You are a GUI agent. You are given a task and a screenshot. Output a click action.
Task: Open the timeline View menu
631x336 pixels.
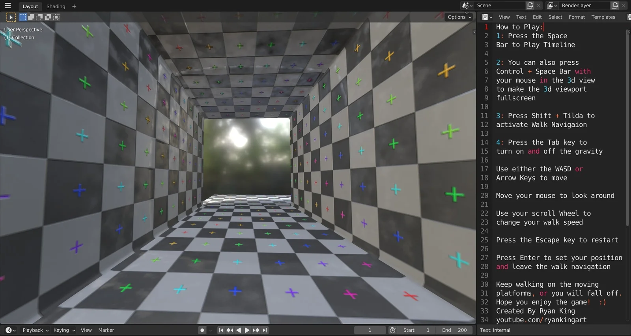click(x=86, y=330)
